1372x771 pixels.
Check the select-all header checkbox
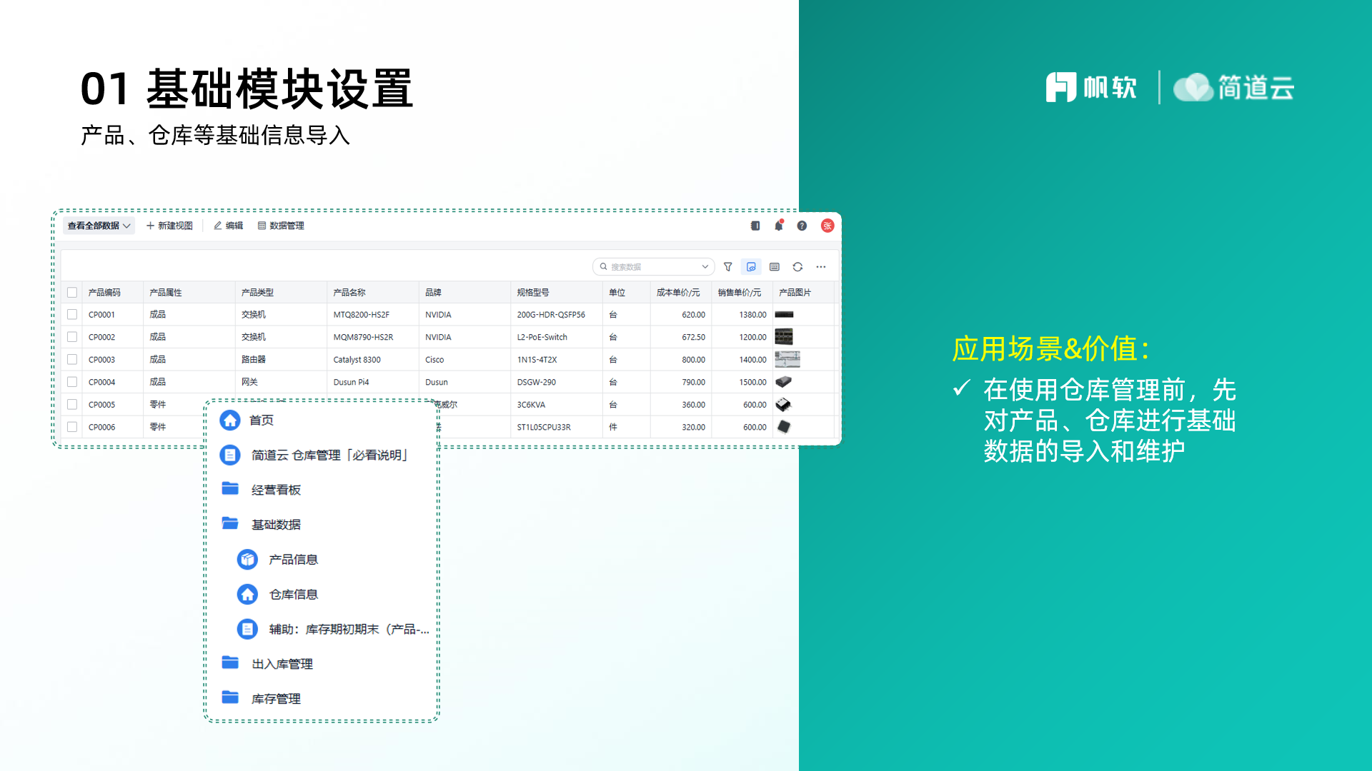tap(72, 293)
